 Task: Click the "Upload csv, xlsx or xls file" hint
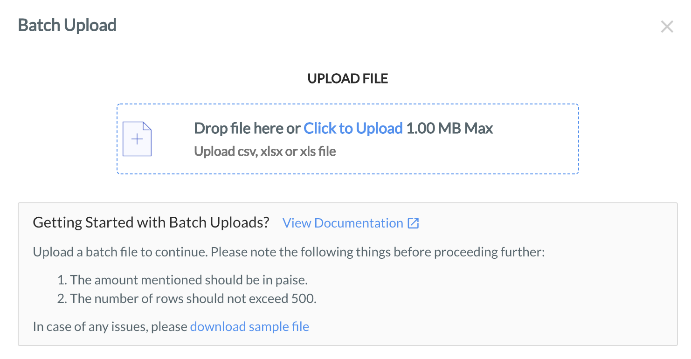[x=265, y=152]
